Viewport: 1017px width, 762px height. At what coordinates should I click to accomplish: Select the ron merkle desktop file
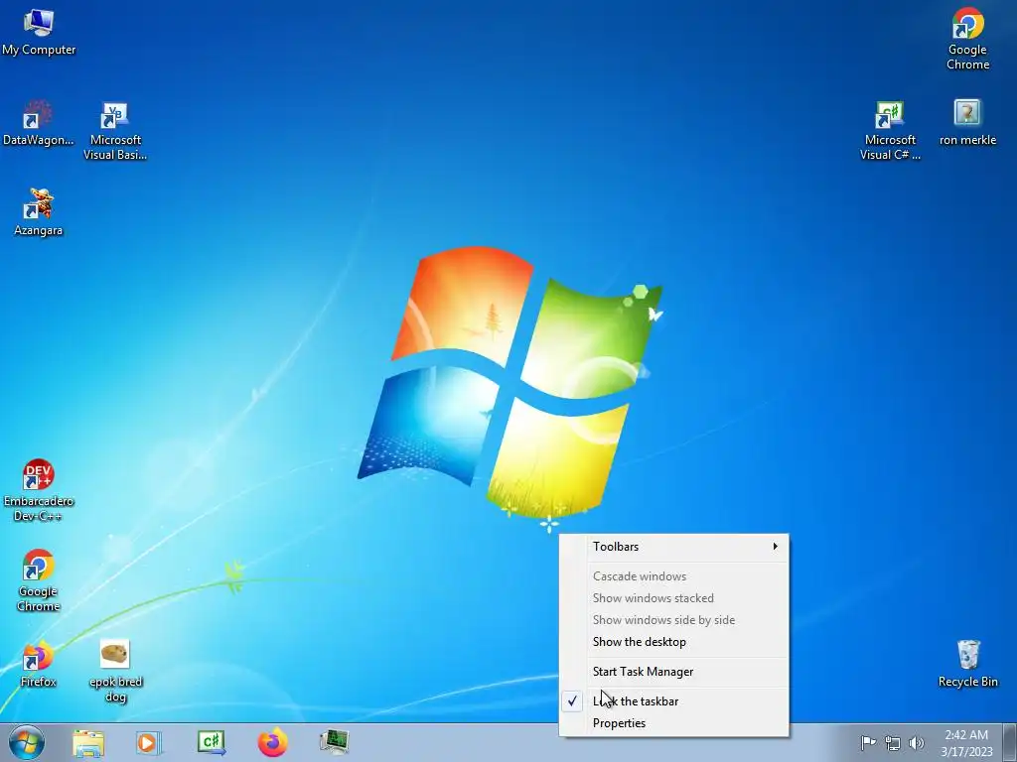click(967, 123)
